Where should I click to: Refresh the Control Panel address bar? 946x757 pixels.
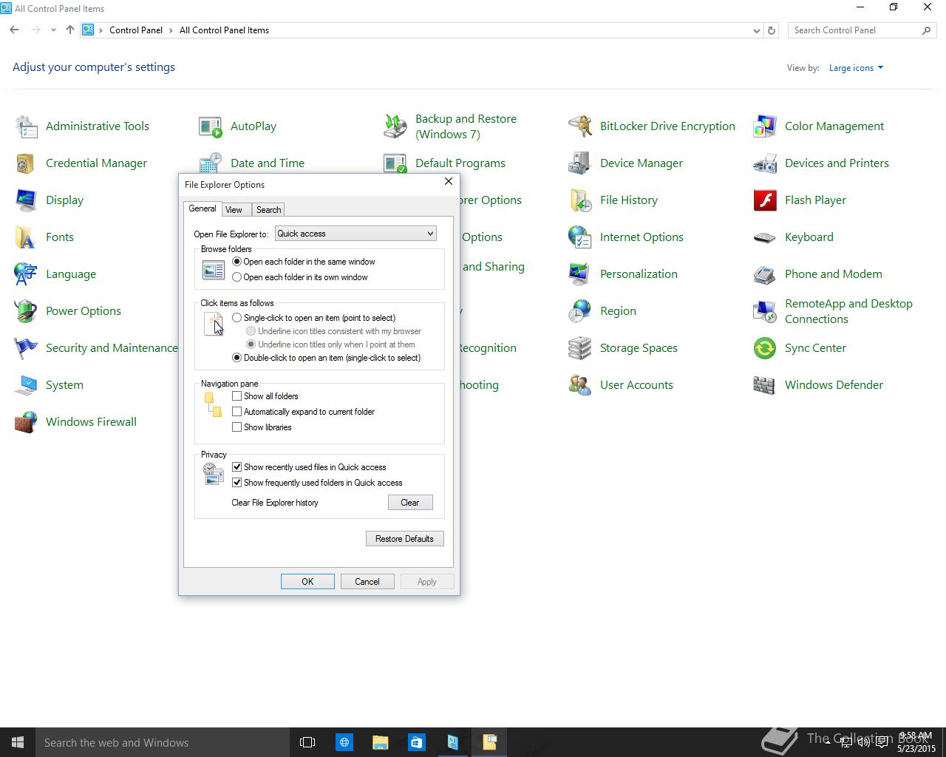[772, 30]
